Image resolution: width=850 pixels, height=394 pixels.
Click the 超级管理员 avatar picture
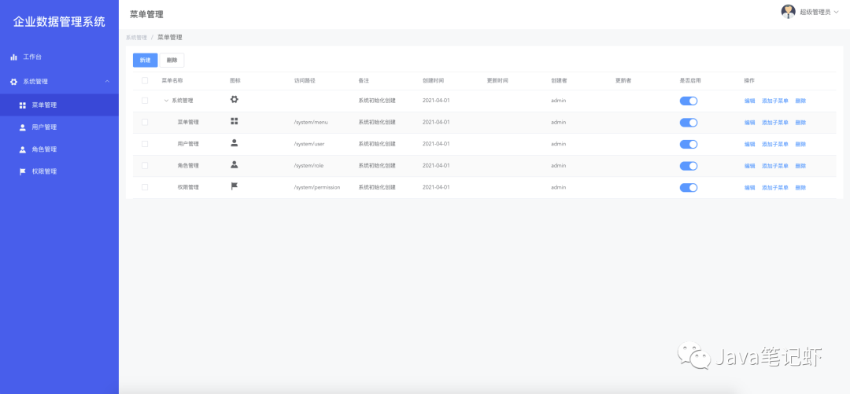point(788,11)
